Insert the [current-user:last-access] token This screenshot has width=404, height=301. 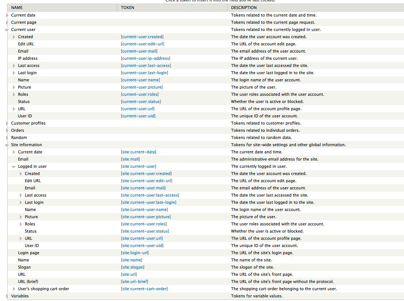pos(146,66)
